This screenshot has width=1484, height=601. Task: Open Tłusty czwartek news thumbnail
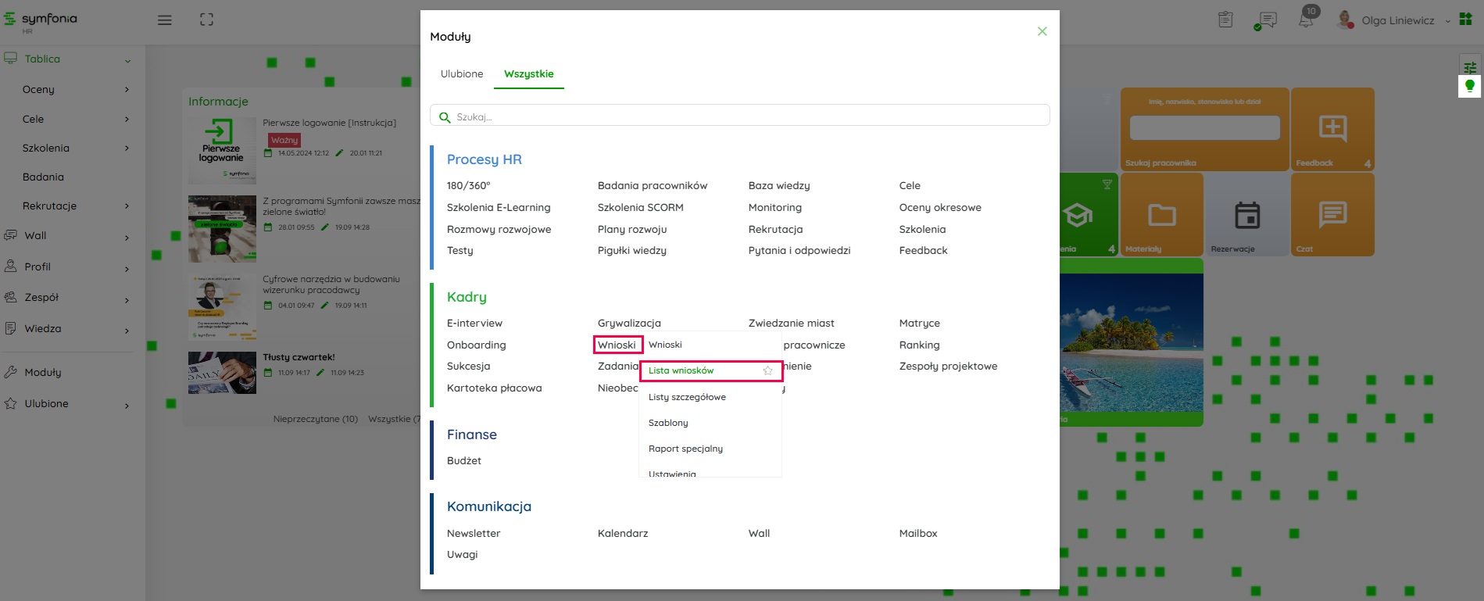click(x=222, y=372)
